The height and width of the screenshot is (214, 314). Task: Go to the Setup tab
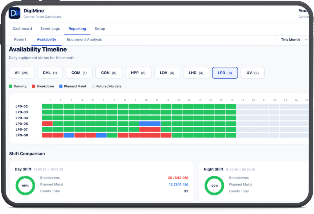tap(100, 29)
